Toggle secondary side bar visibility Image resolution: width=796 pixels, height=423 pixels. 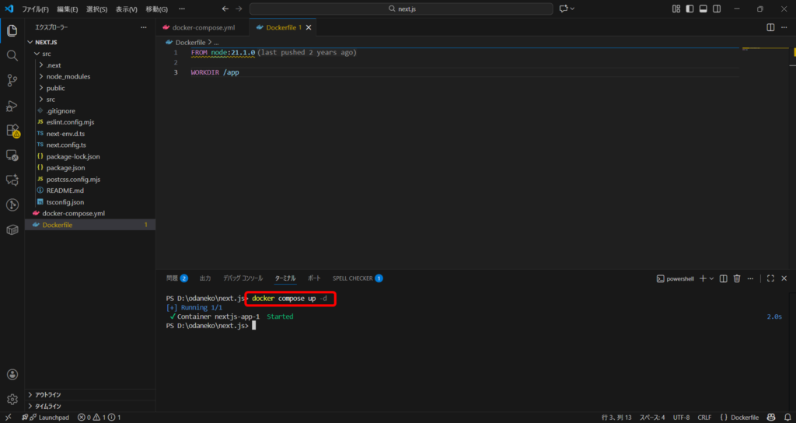(x=716, y=9)
